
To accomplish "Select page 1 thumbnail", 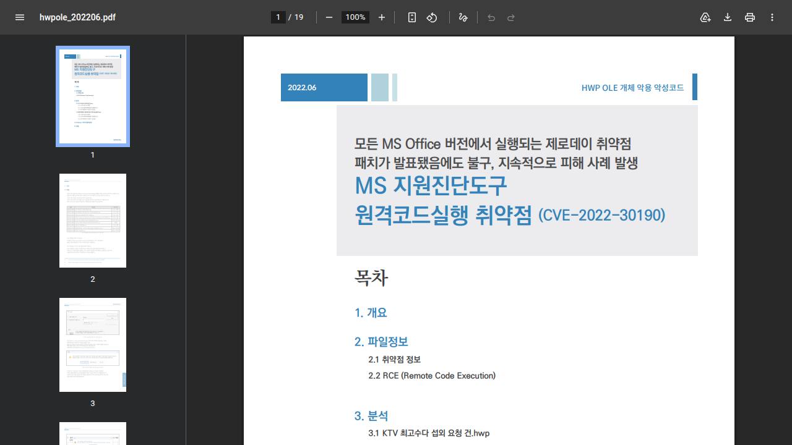I will (93, 96).
